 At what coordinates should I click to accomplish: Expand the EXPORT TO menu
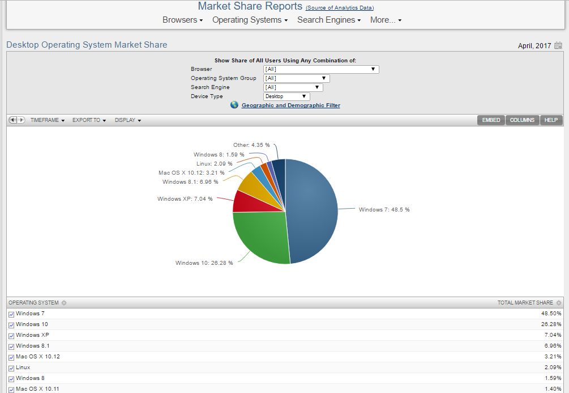(89, 120)
